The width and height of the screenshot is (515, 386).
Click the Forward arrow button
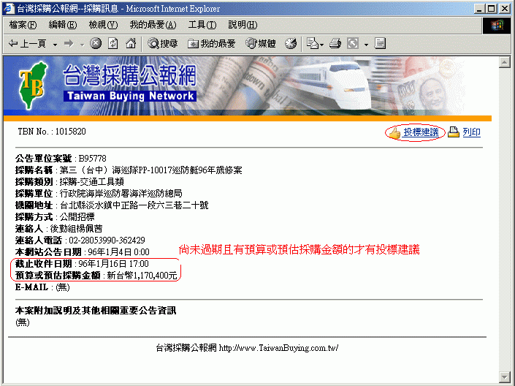(69, 43)
